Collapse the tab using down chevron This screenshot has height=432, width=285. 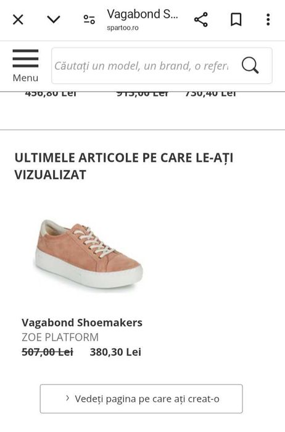pyautogui.click(x=54, y=19)
